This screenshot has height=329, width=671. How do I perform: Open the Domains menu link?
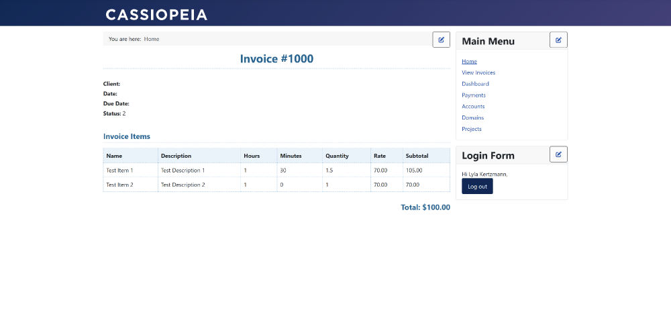[472, 117]
